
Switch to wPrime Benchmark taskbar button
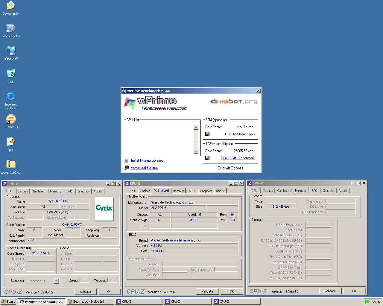[41, 302]
